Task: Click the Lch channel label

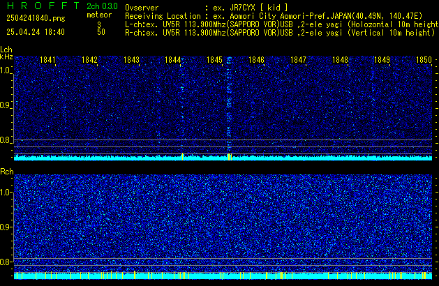Action: pos(6,50)
